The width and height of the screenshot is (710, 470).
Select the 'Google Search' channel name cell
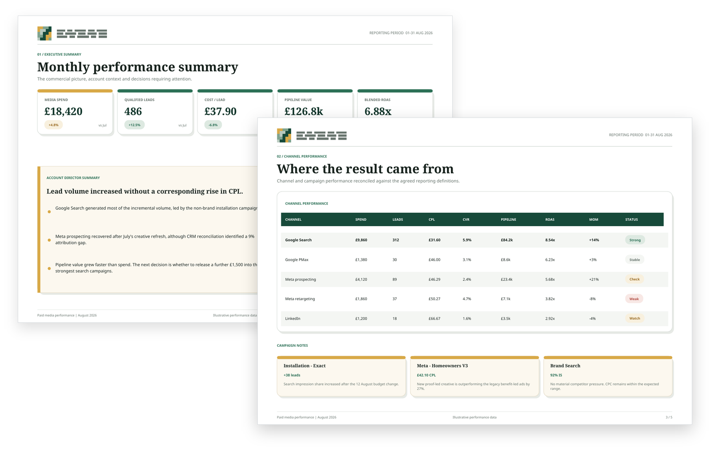click(x=298, y=240)
